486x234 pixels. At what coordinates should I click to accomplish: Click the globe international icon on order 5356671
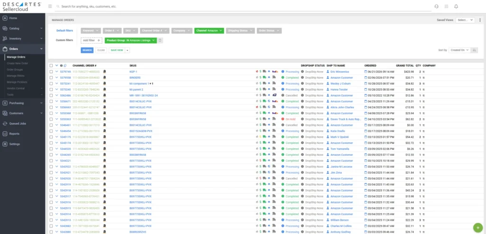(x=269, y=102)
